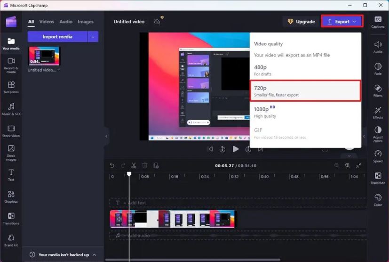
Task: Open the Export quality dropdown
Action: click(x=342, y=21)
